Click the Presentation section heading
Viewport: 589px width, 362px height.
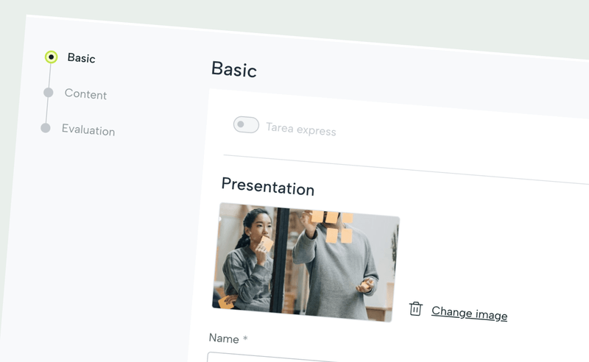click(x=267, y=186)
